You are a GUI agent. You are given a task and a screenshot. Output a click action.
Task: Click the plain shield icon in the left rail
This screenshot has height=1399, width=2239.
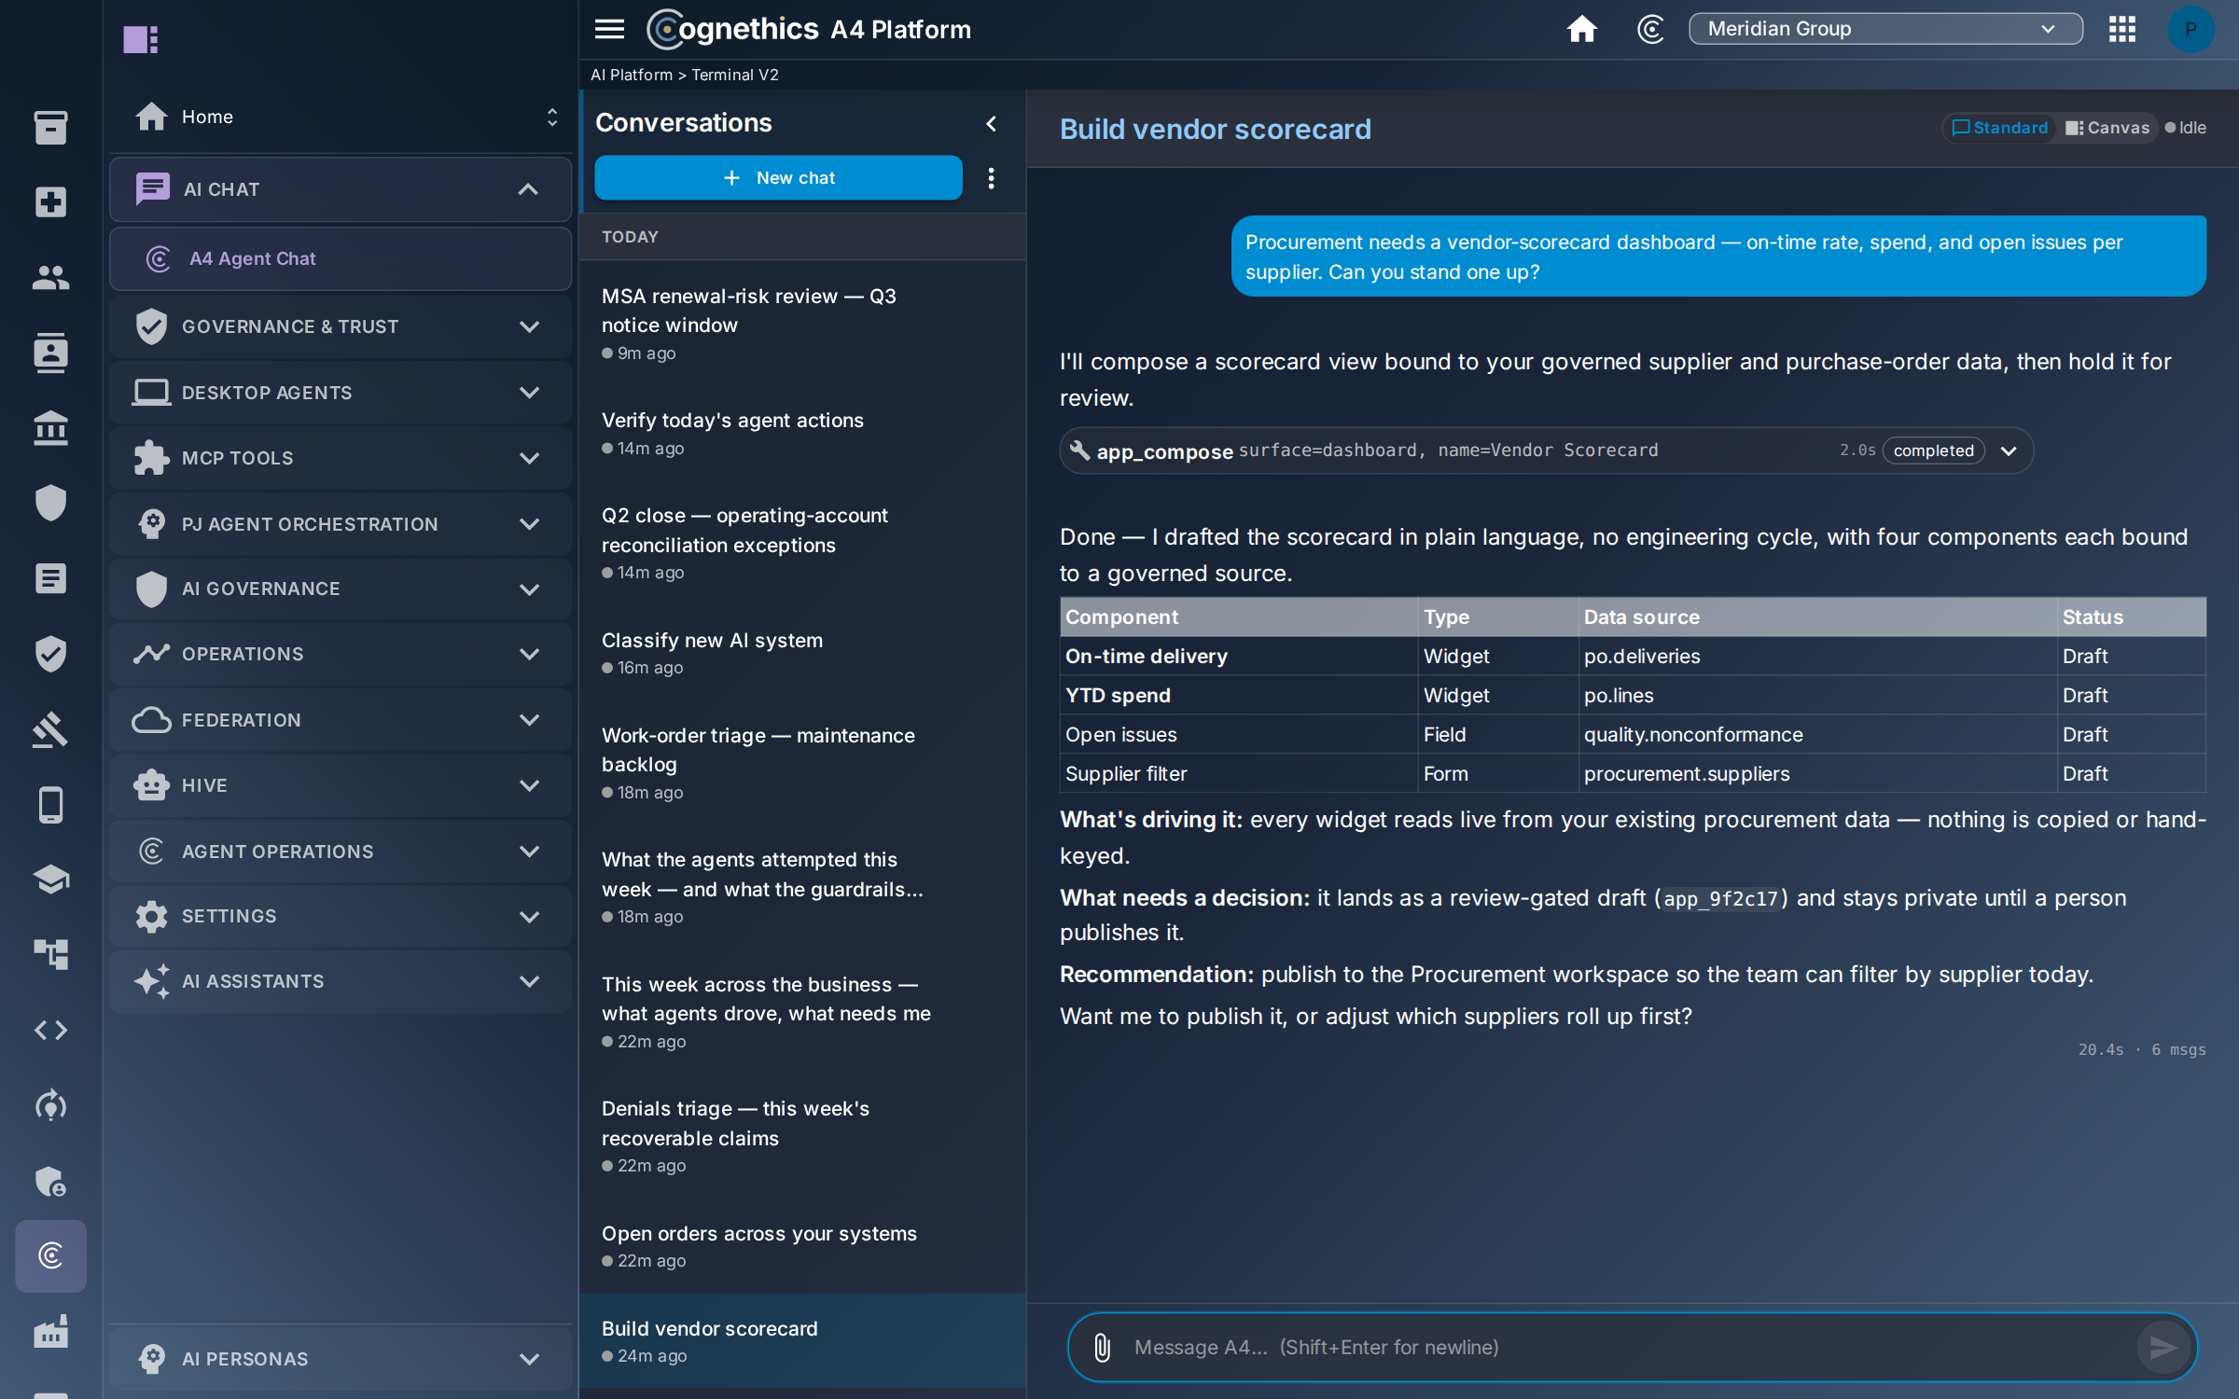(50, 503)
